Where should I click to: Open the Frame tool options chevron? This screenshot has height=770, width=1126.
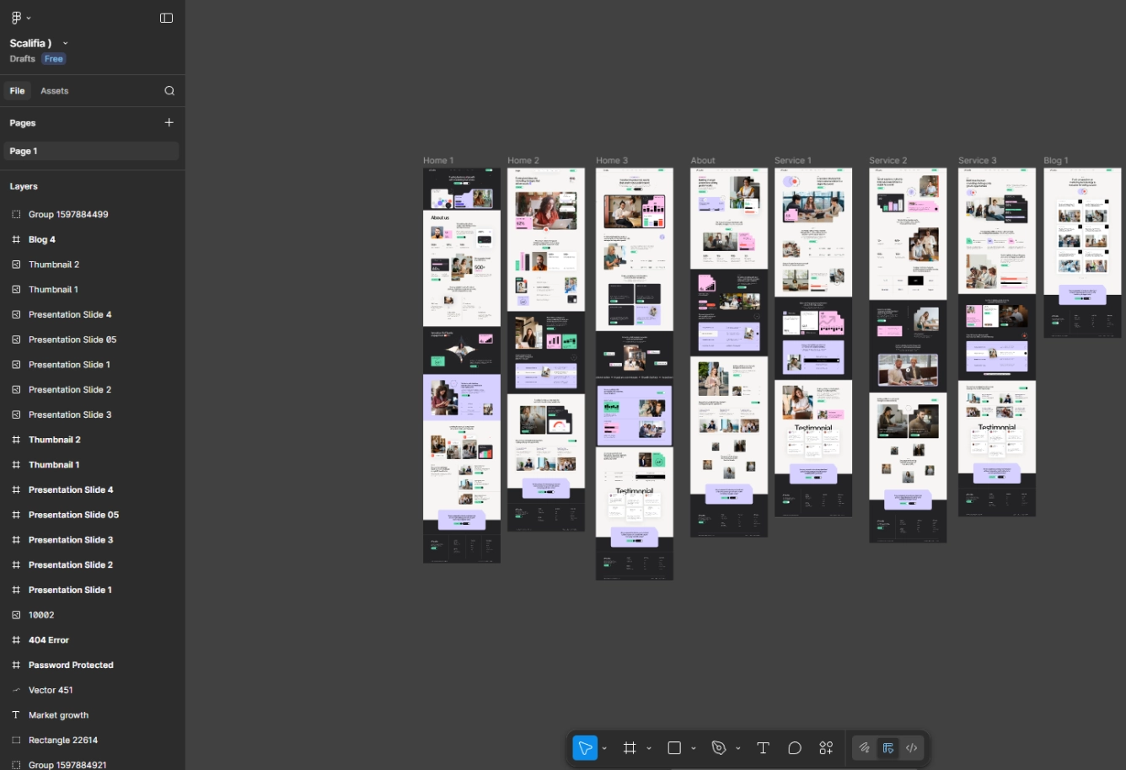point(649,748)
